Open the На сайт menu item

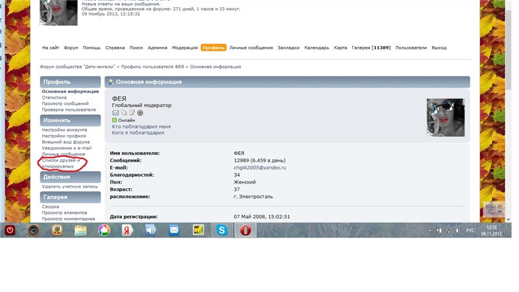click(x=51, y=47)
